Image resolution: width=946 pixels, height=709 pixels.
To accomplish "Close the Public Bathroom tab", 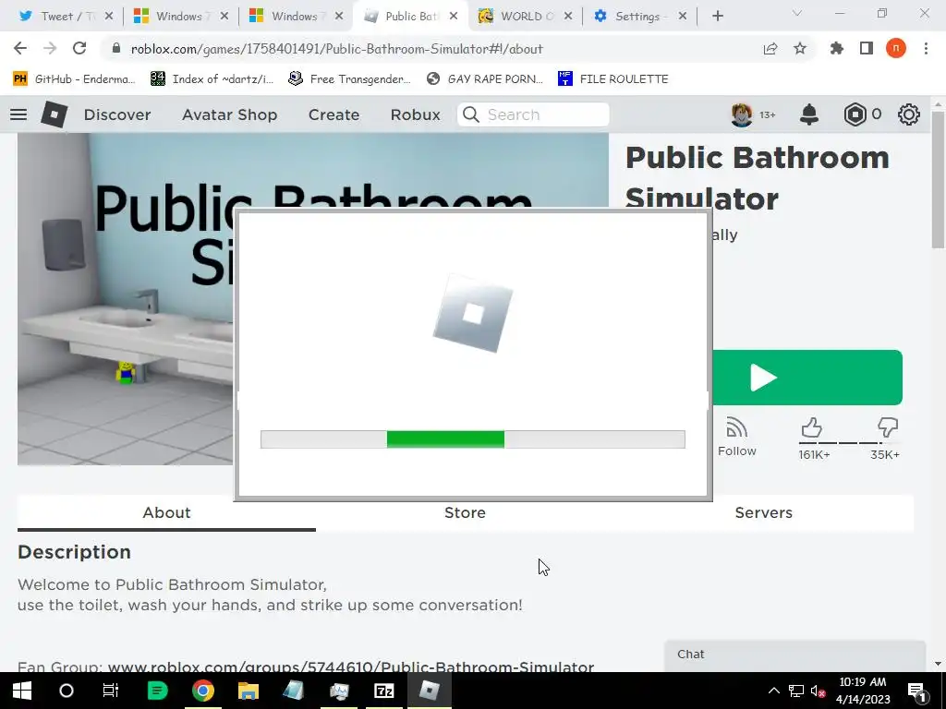I will pos(454,17).
